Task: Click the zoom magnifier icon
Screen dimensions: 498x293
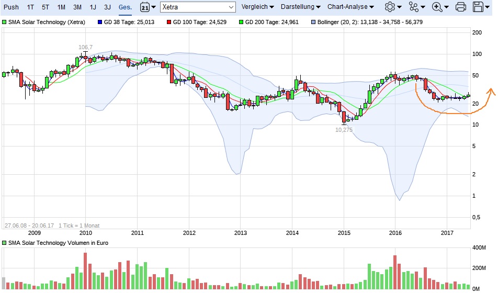Action: pos(437,7)
